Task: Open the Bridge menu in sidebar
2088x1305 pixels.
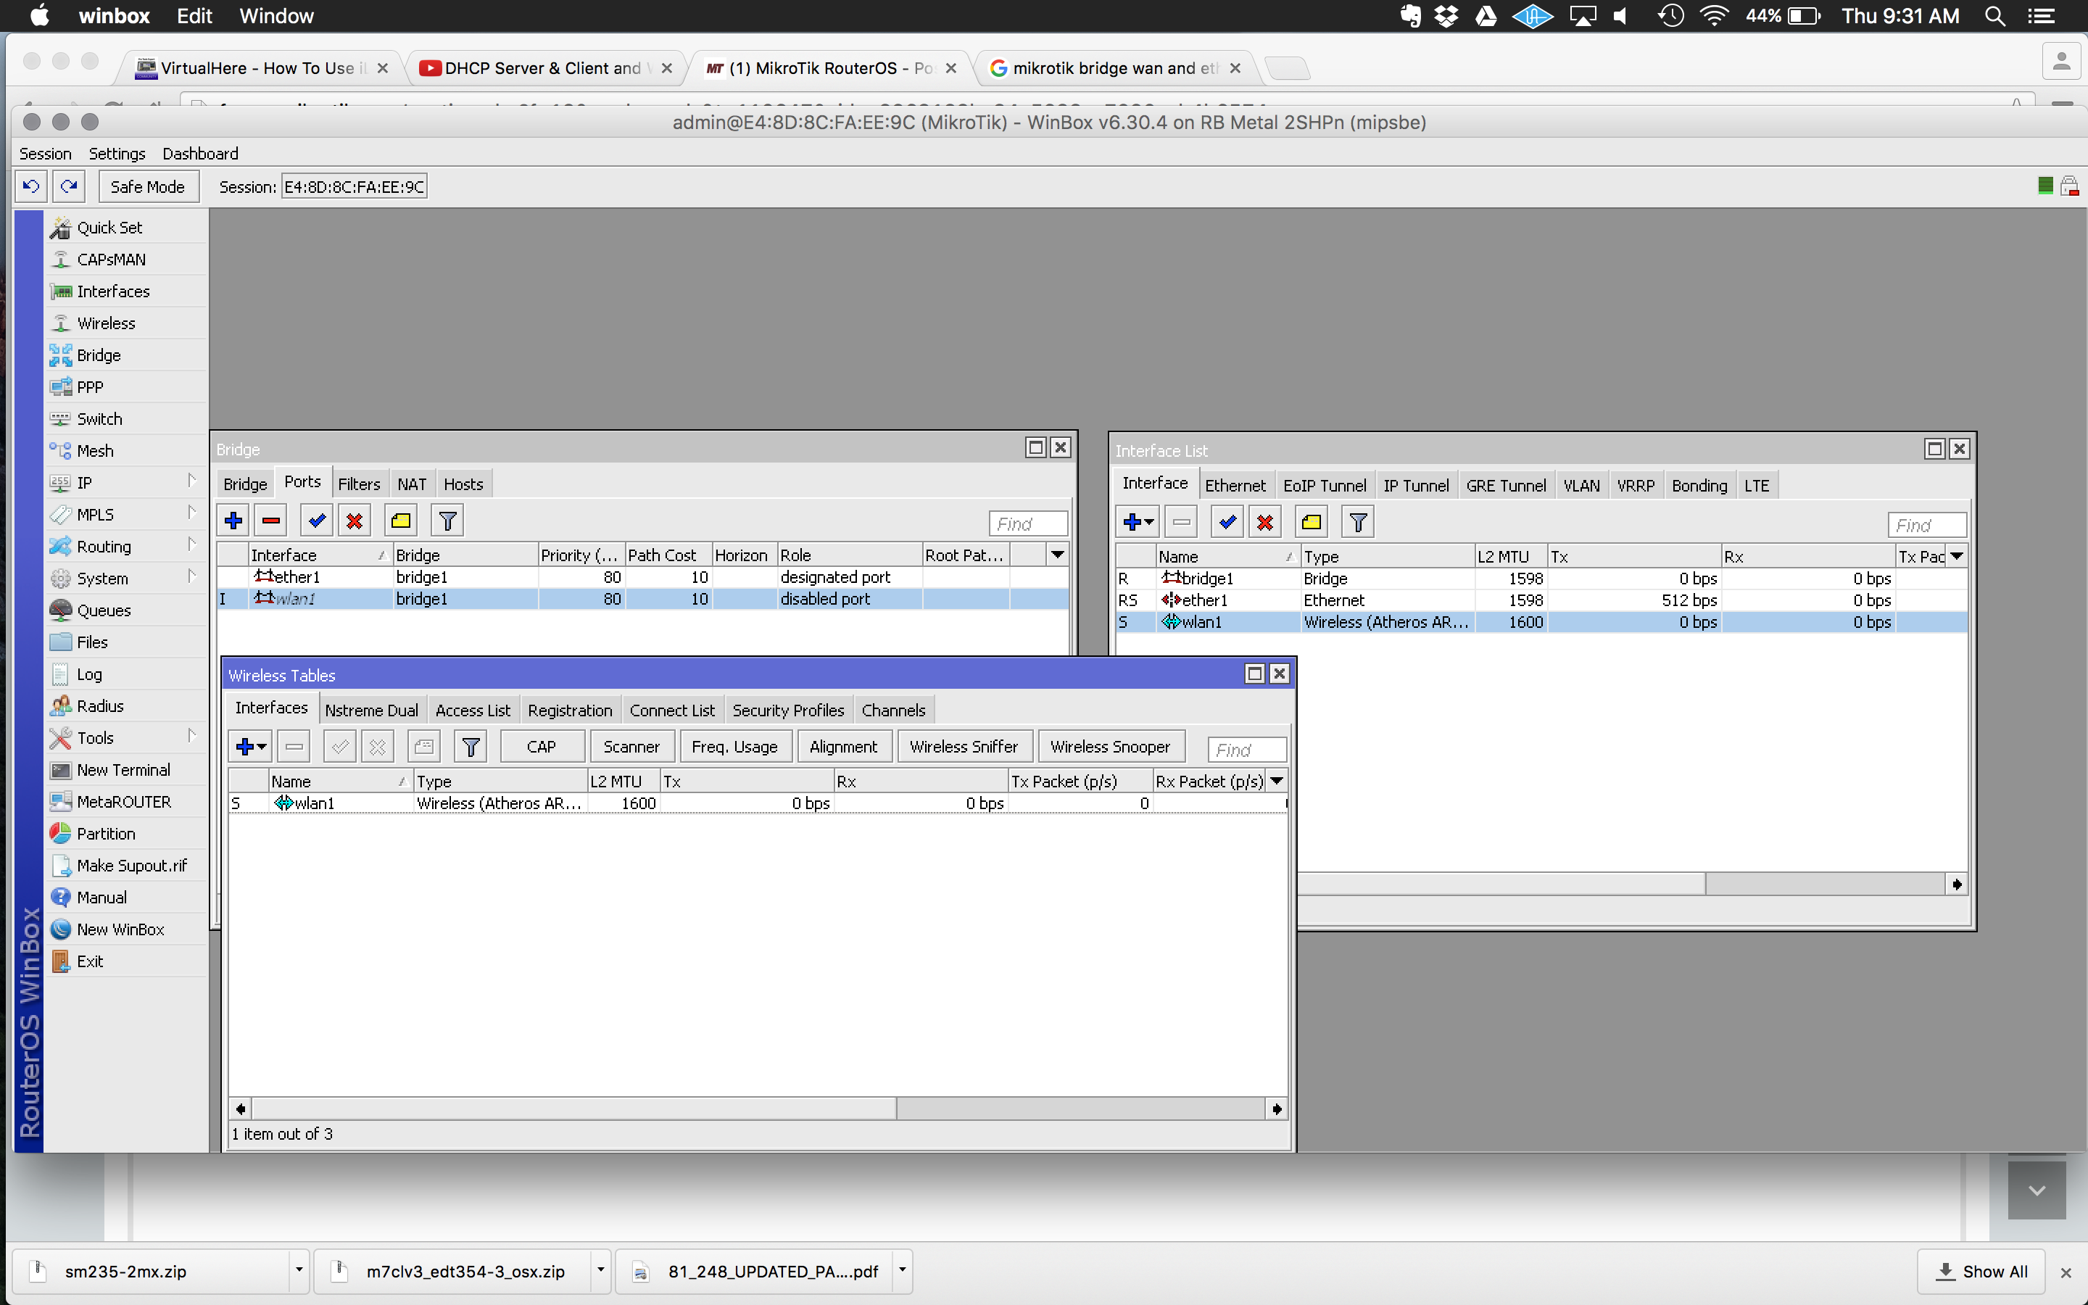Action: pyautogui.click(x=99, y=355)
